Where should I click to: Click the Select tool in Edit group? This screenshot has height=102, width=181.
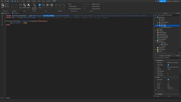pyautogui.click(x=29, y=6)
